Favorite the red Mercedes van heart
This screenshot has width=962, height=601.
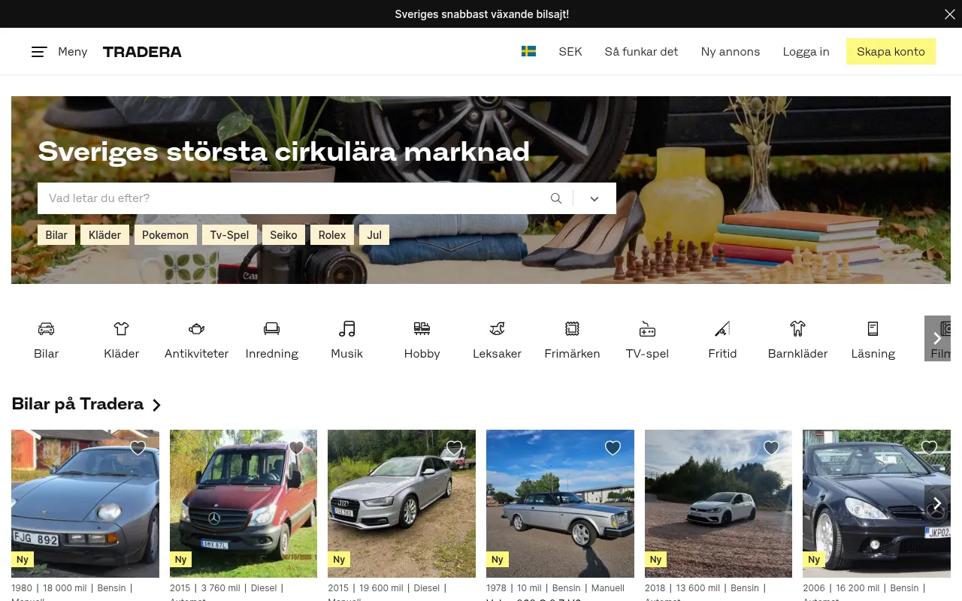point(296,448)
